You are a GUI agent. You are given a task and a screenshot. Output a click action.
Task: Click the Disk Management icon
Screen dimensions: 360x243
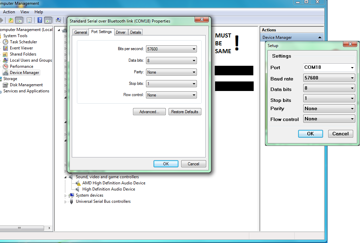point(5,85)
